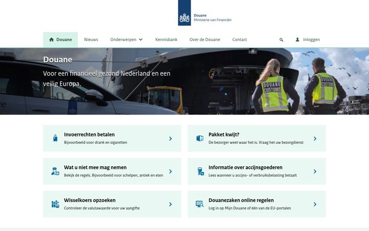Open the Onderwerpen menu
The height and width of the screenshot is (231, 369).
point(127,40)
